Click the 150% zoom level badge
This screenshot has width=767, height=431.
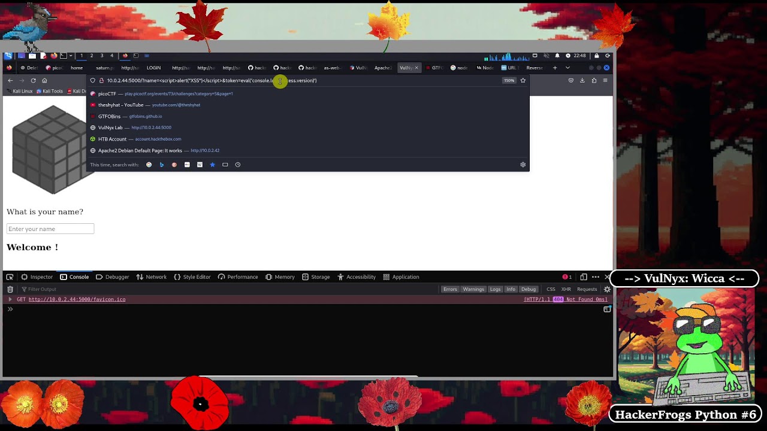pyautogui.click(x=509, y=80)
